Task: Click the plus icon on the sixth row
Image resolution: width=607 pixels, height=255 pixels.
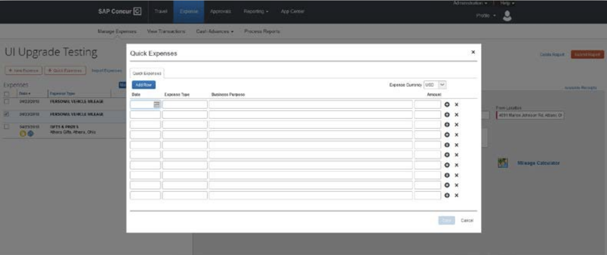Action: pyautogui.click(x=447, y=155)
